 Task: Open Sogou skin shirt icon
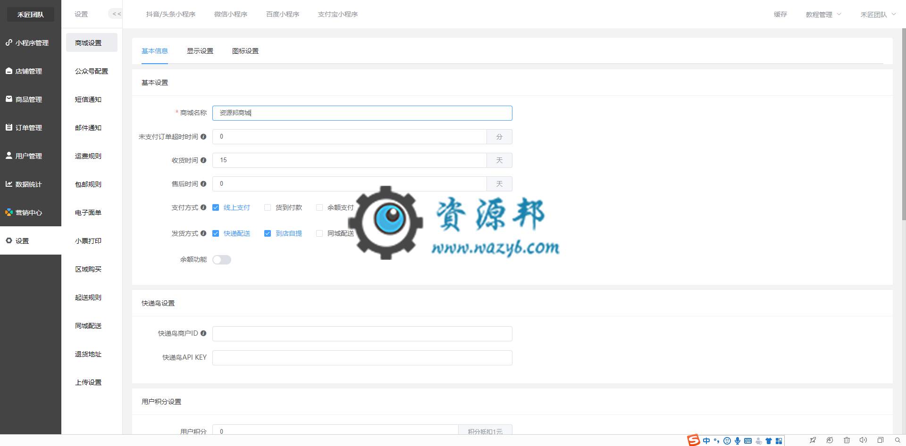(x=769, y=441)
